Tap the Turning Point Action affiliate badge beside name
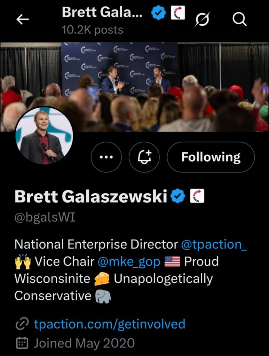This screenshot has height=356, width=269. [197, 196]
